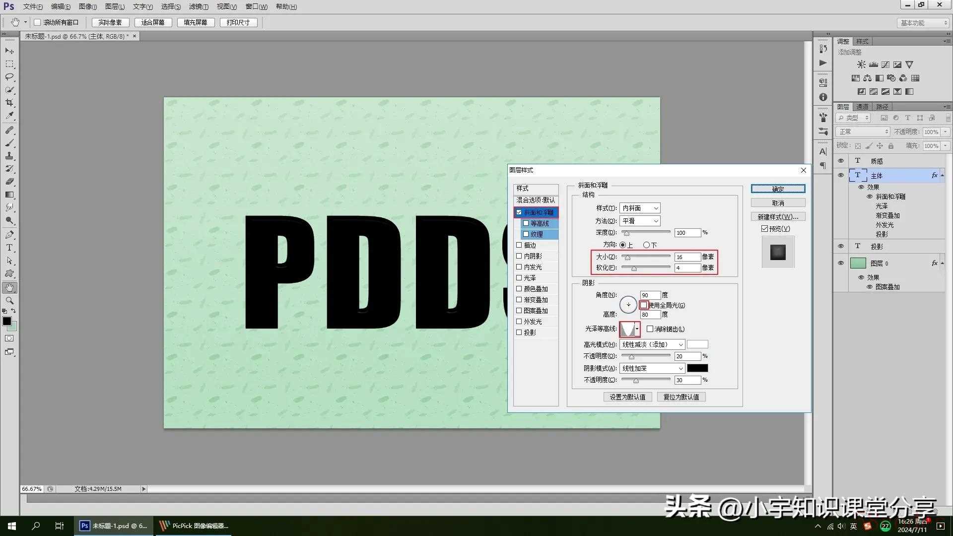Screen dimensions: 953x536
Task: Click 设置为默认值 button
Action: click(x=627, y=397)
